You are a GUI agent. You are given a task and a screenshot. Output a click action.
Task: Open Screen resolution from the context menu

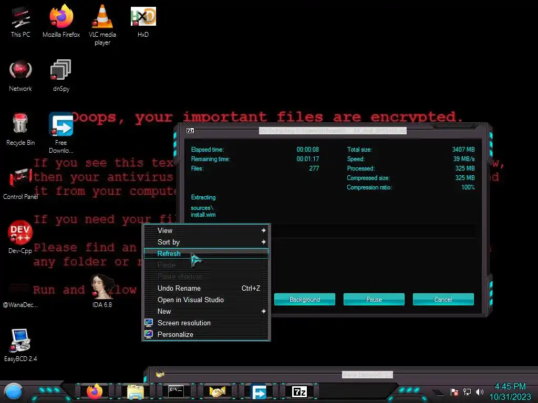pos(206,323)
